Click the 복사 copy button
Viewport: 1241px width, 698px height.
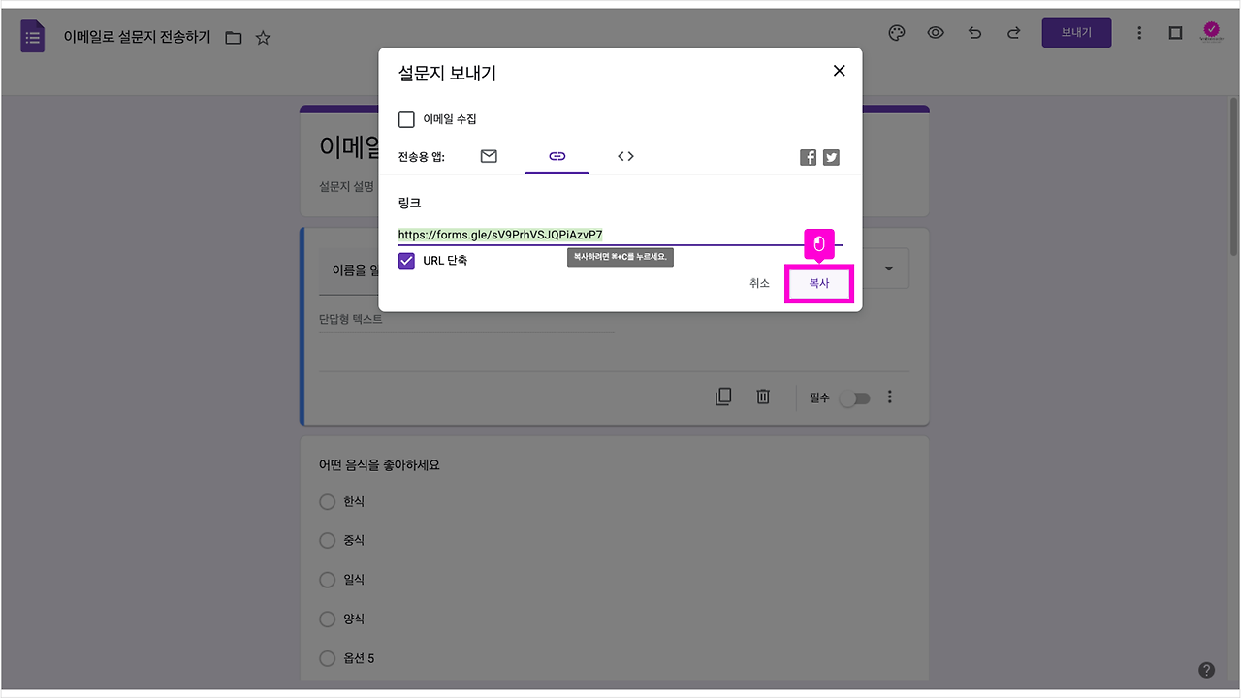coord(819,283)
